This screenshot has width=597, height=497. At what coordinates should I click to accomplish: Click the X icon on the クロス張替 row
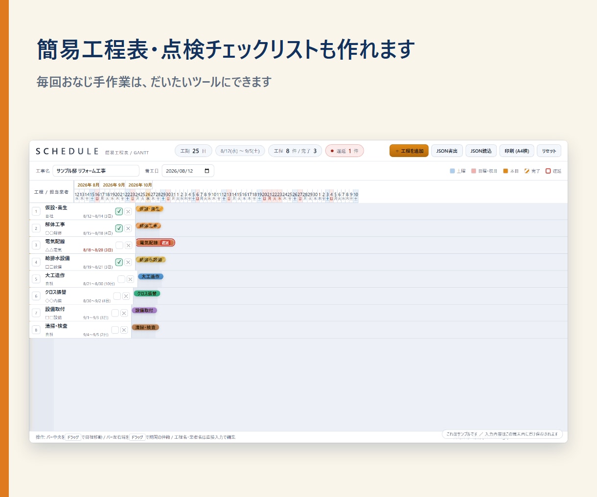pyautogui.click(x=126, y=296)
